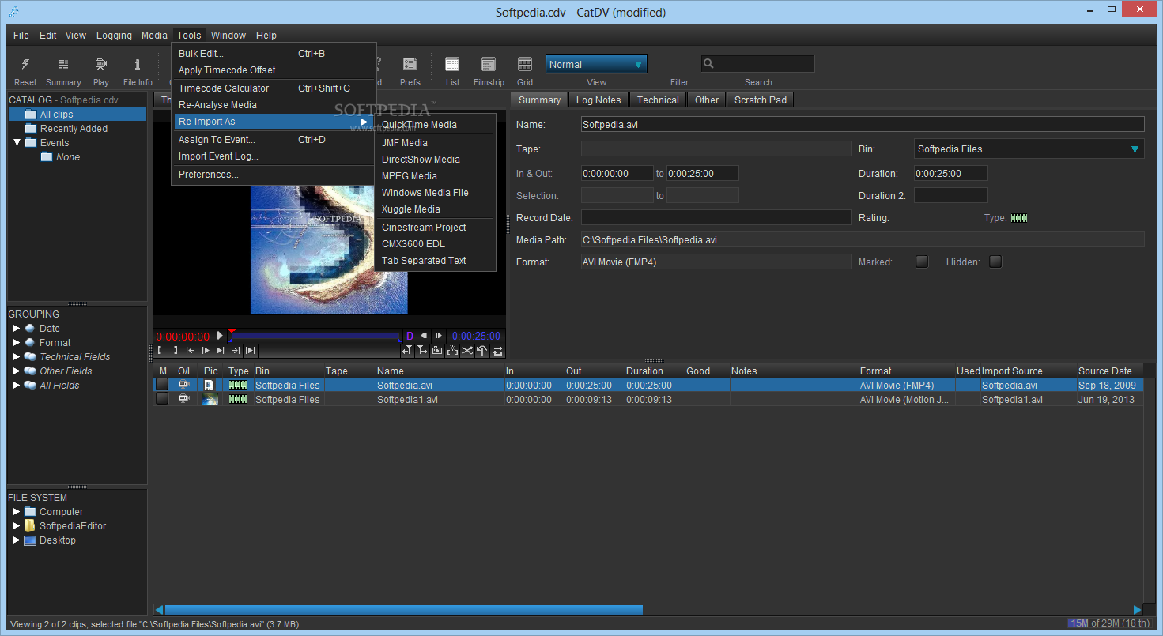Click the scissors split clip icon

[467, 350]
